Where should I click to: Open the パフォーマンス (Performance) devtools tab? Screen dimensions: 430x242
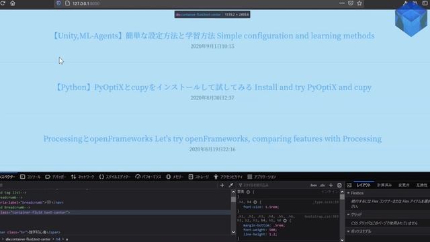pos(148,177)
